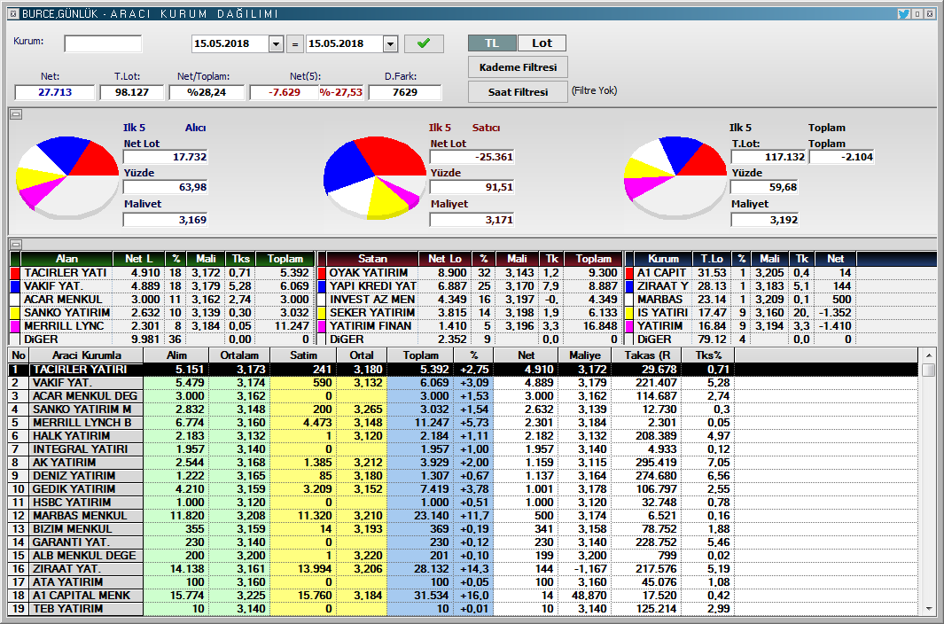The image size is (944, 624).
Task: Click the D.Fark value 7629
Action: coord(404,92)
